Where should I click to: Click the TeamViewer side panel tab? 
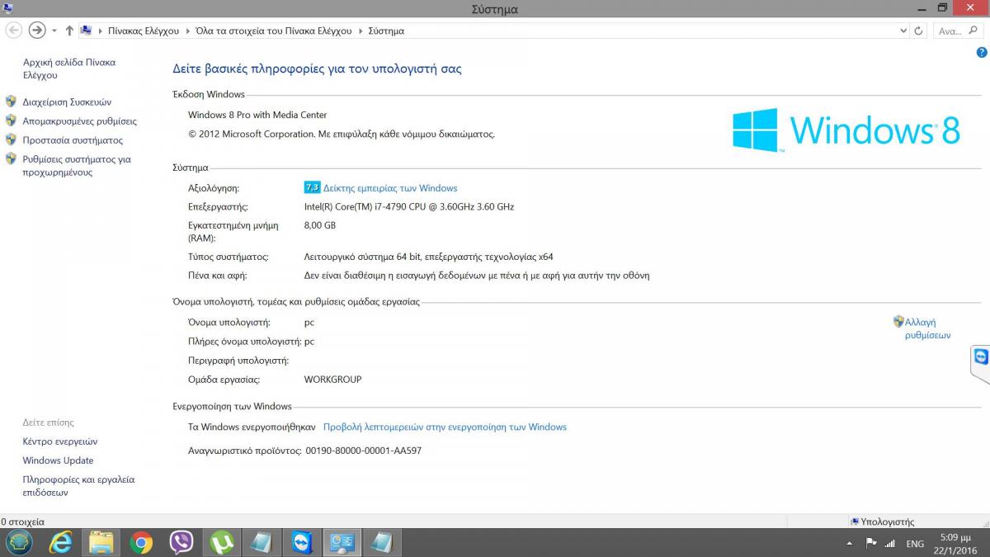tap(981, 364)
